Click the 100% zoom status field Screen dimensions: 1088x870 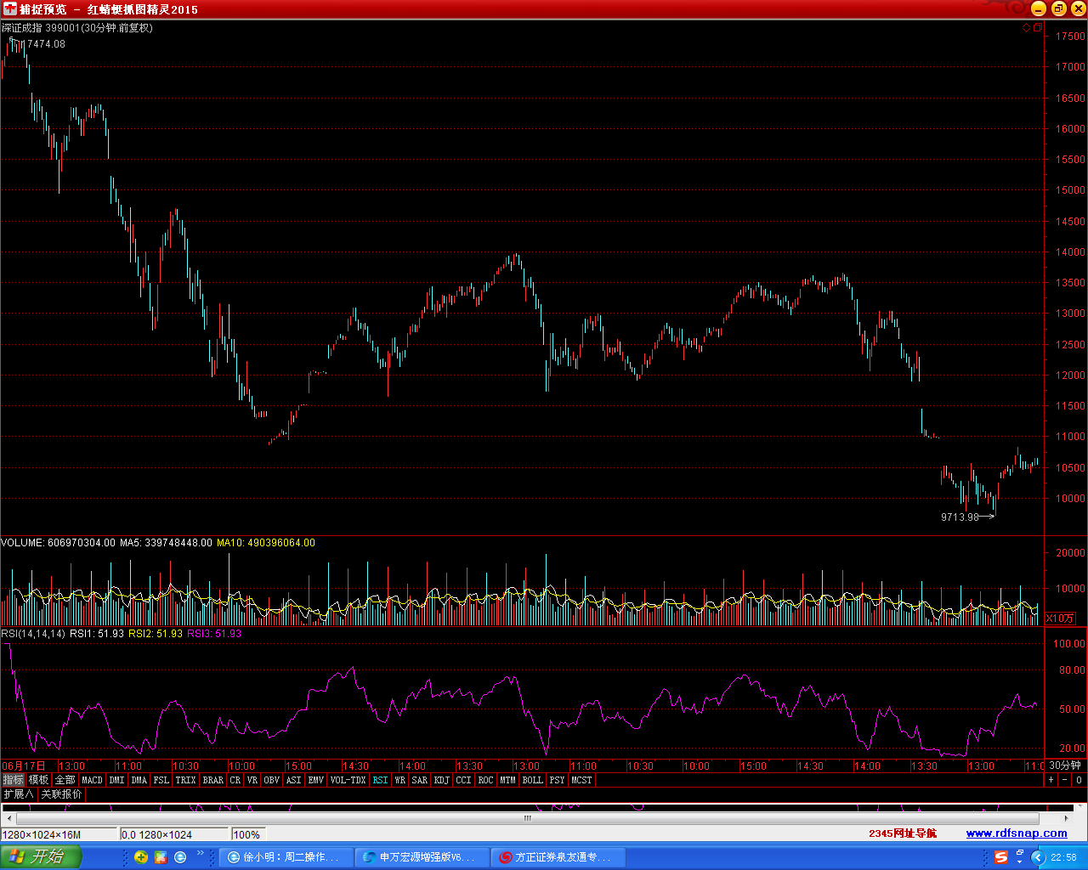[246, 834]
